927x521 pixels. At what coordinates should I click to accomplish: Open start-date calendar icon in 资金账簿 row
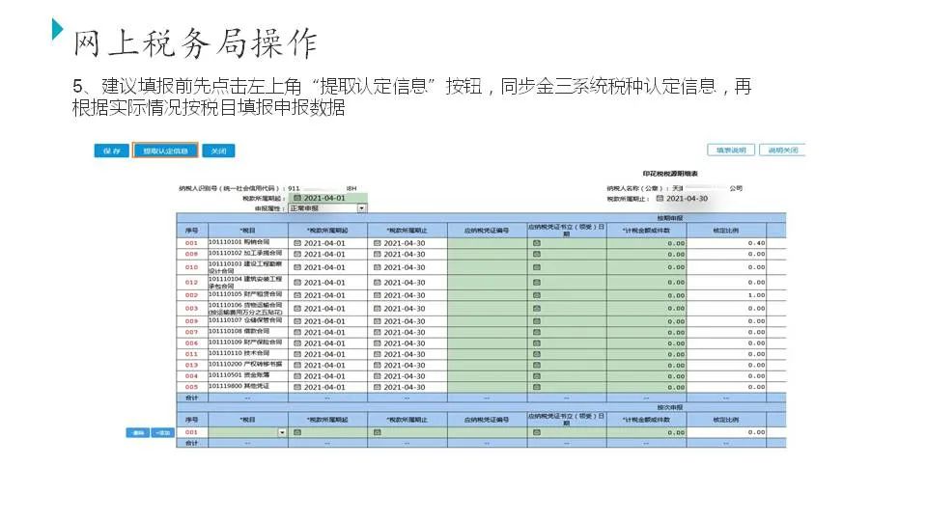tap(297, 375)
